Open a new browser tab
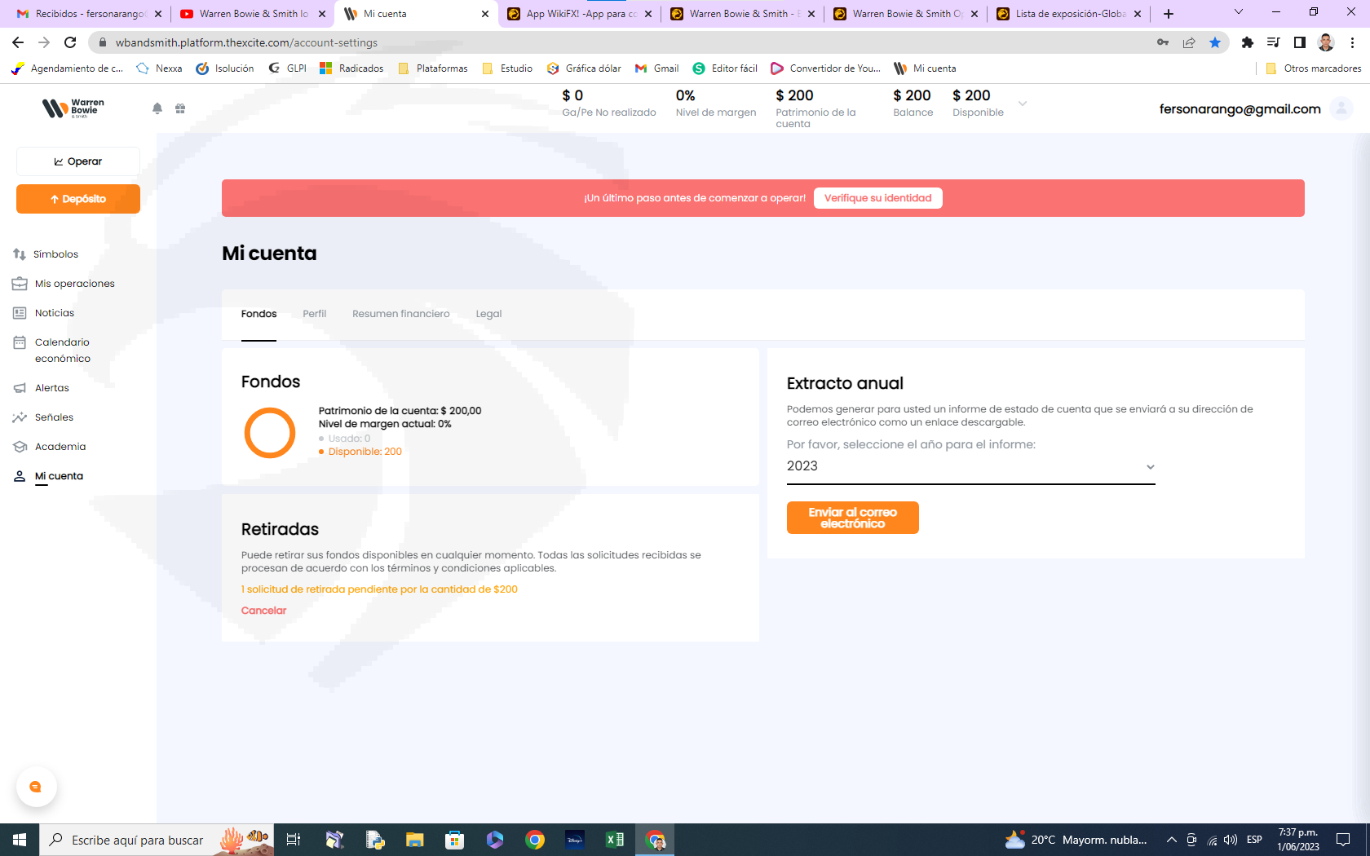The width and height of the screenshot is (1370, 856). [1169, 14]
